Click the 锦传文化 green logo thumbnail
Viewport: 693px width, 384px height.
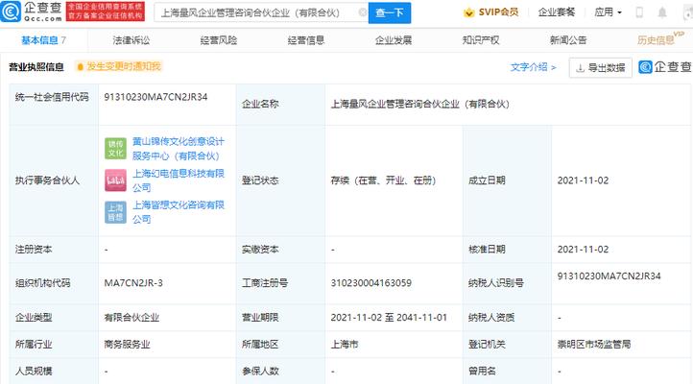tap(115, 149)
